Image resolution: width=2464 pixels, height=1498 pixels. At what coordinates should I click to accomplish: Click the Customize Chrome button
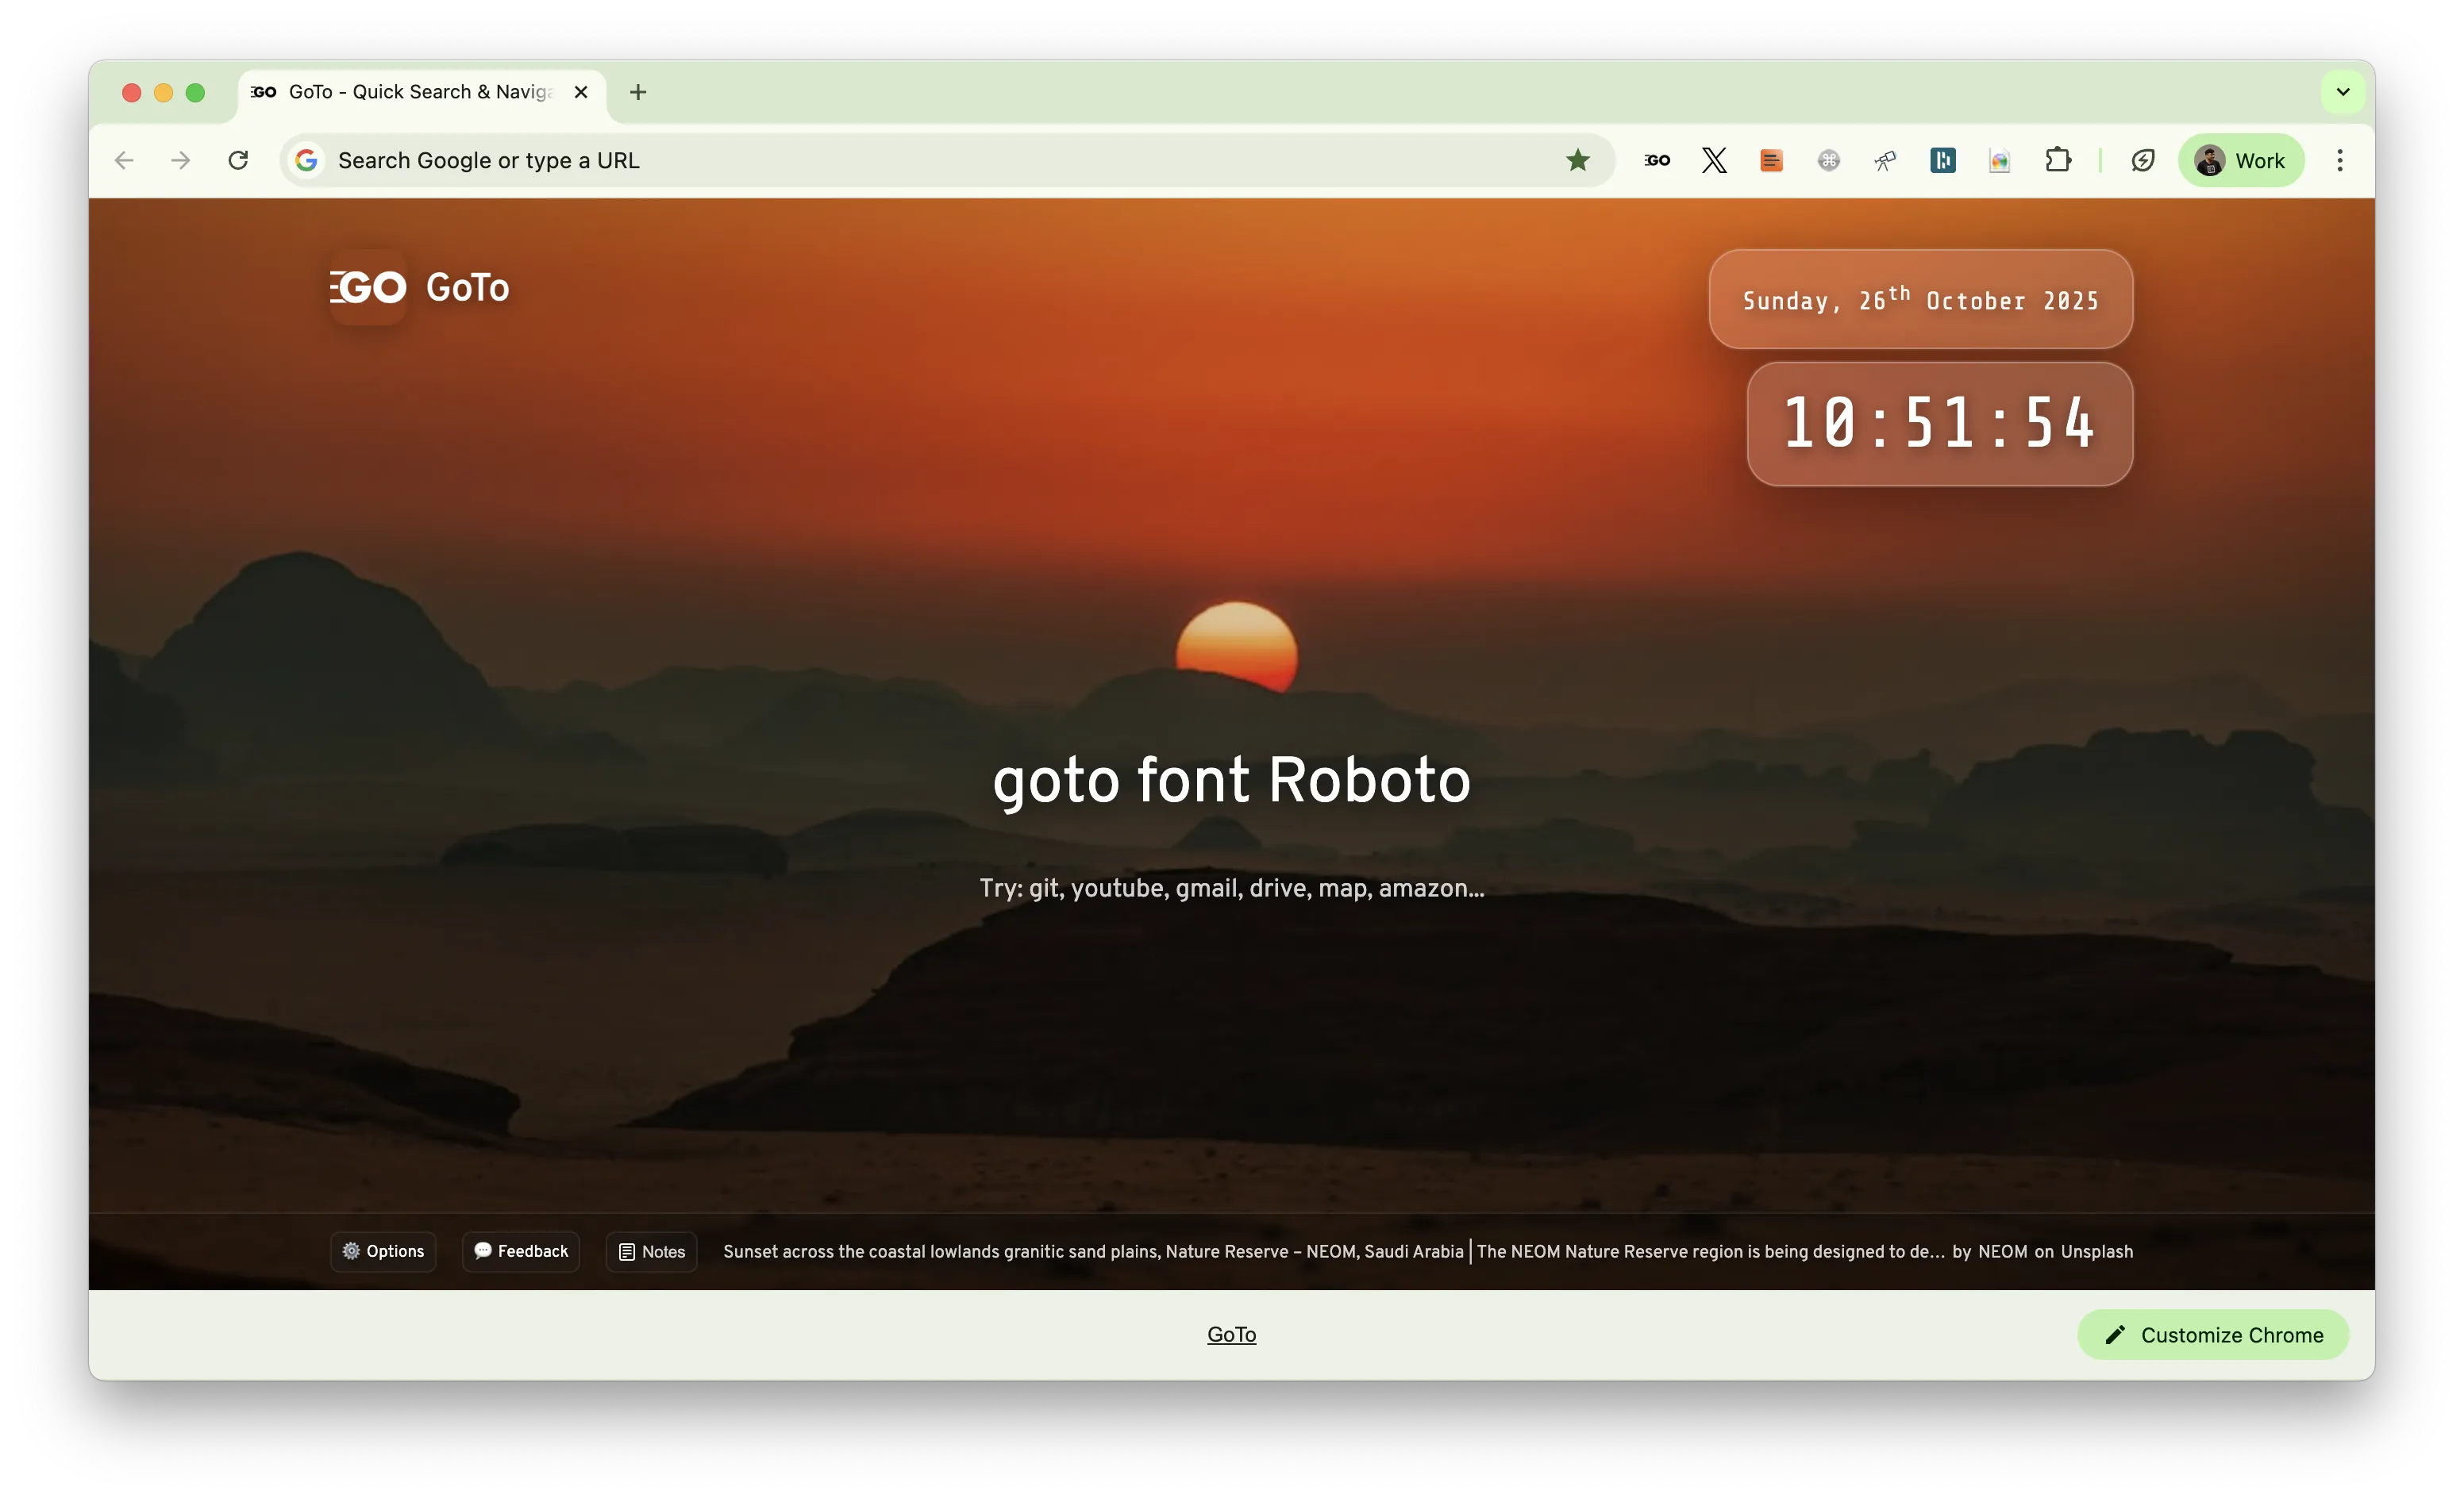pyautogui.click(x=2213, y=1335)
